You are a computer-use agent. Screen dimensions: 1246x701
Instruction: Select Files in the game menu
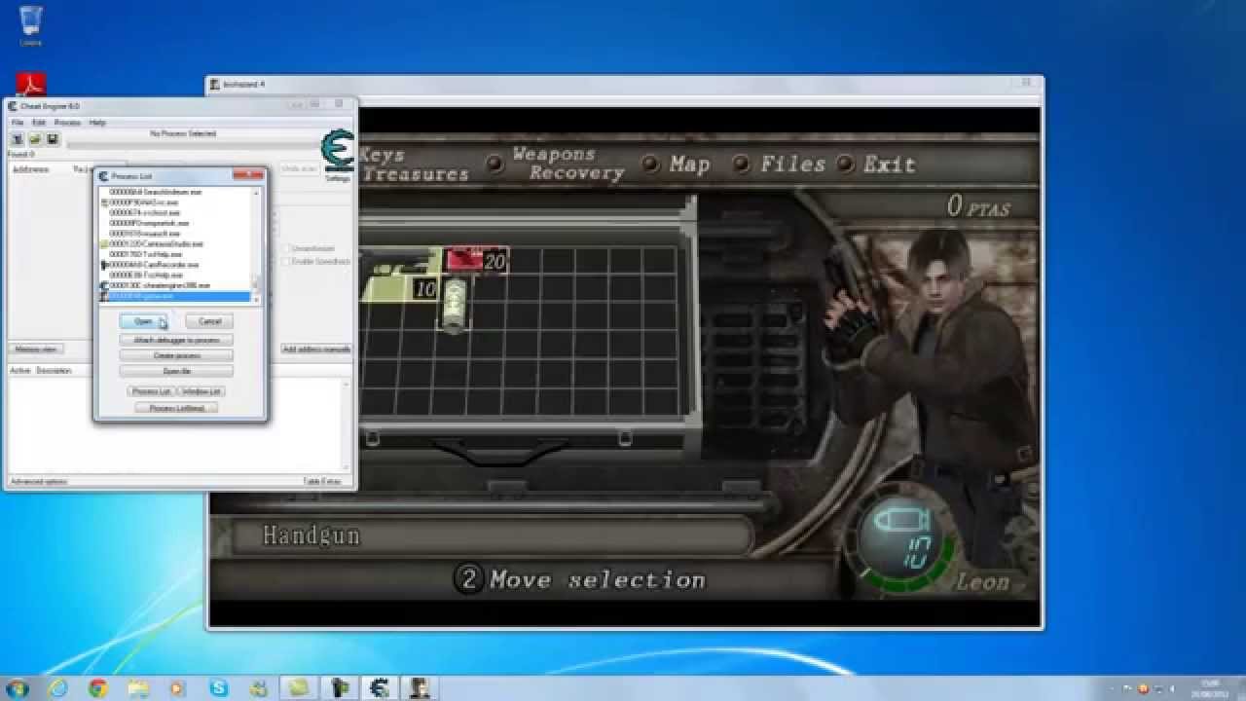tap(792, 164)
